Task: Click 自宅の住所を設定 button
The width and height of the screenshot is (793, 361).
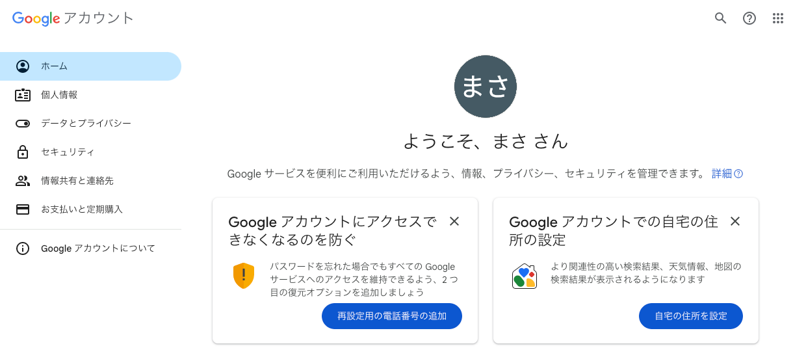Action: coord(691,316)
